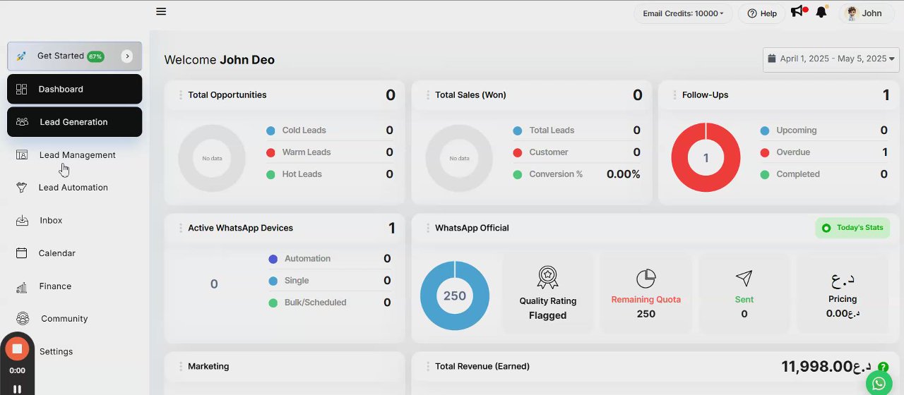Pause the screen recording

(17, 389)
